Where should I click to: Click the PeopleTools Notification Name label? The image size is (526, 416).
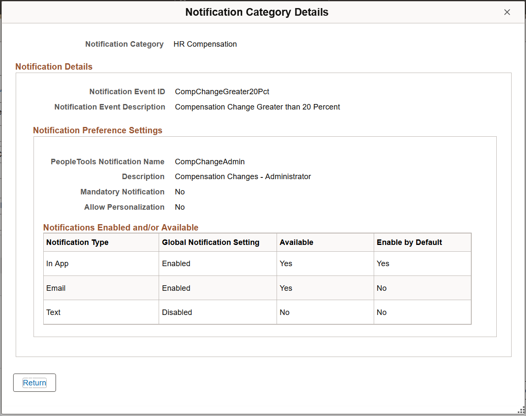108,162
